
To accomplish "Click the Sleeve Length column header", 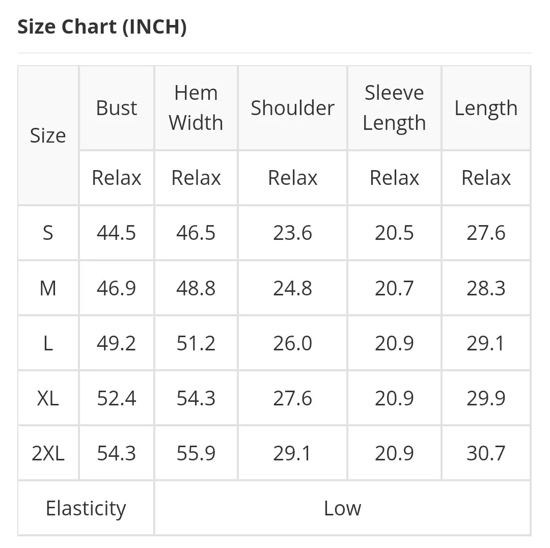I will pyautogui.click(x=394, y=107).
